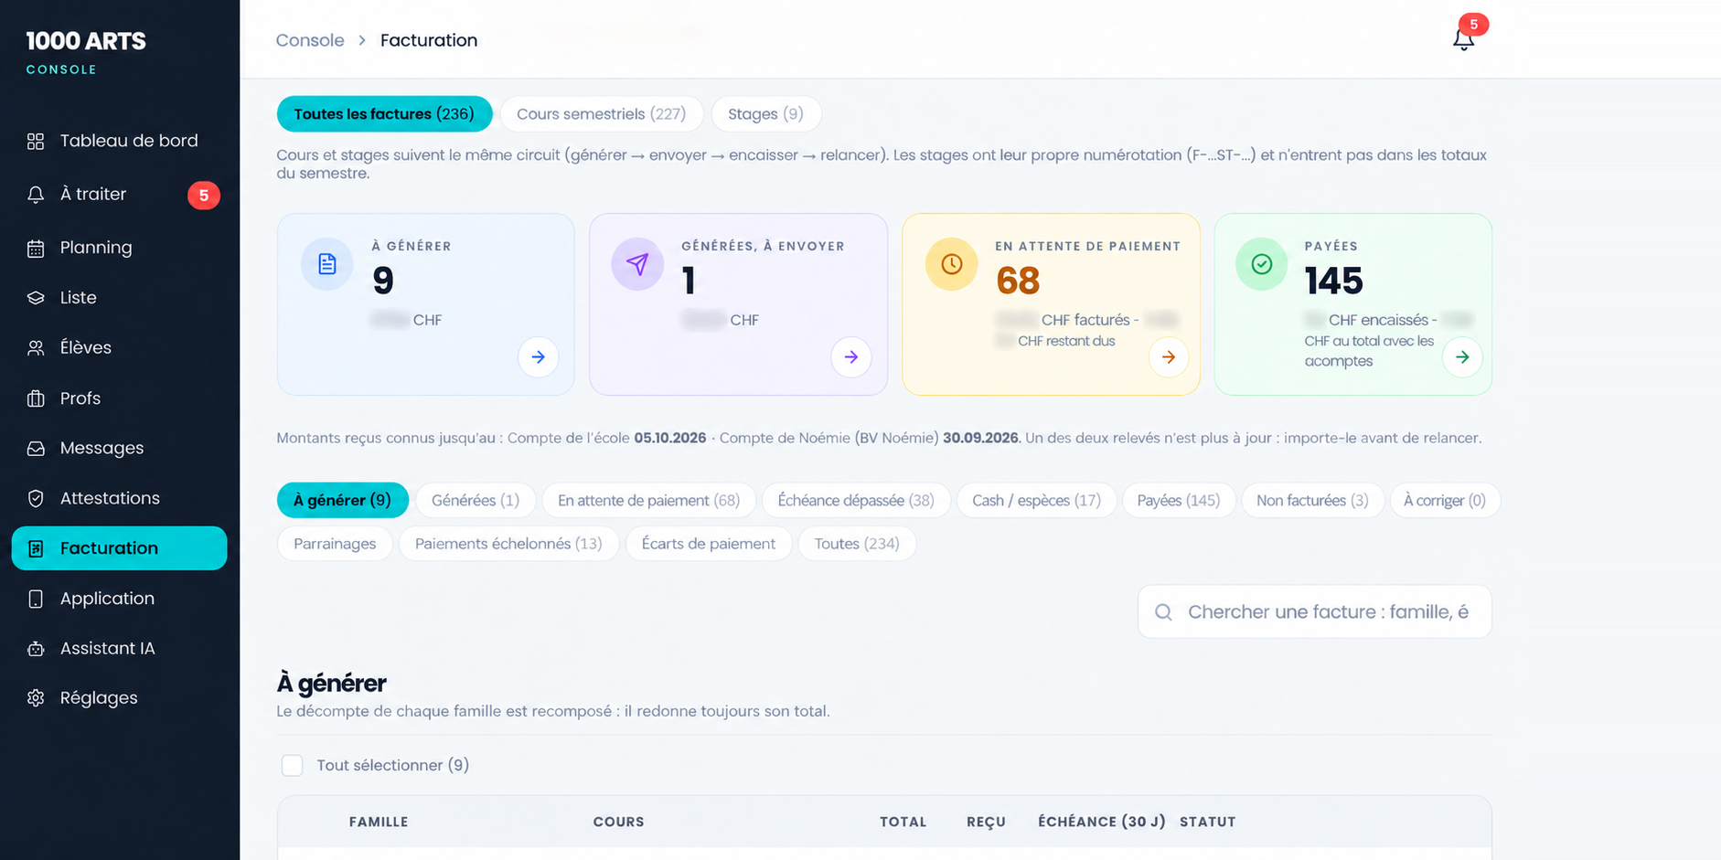Click the Tableau de bord grid icon

tap(36, 141)
